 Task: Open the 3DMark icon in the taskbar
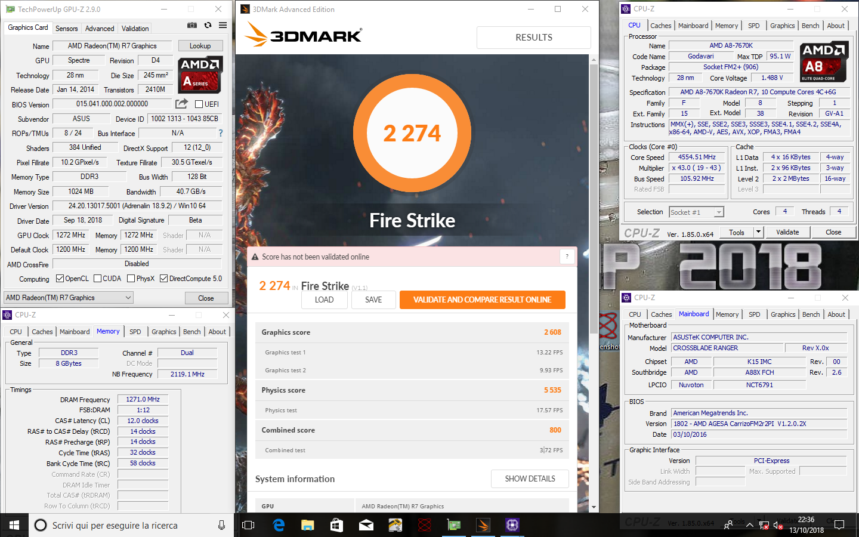pos(483,525)
